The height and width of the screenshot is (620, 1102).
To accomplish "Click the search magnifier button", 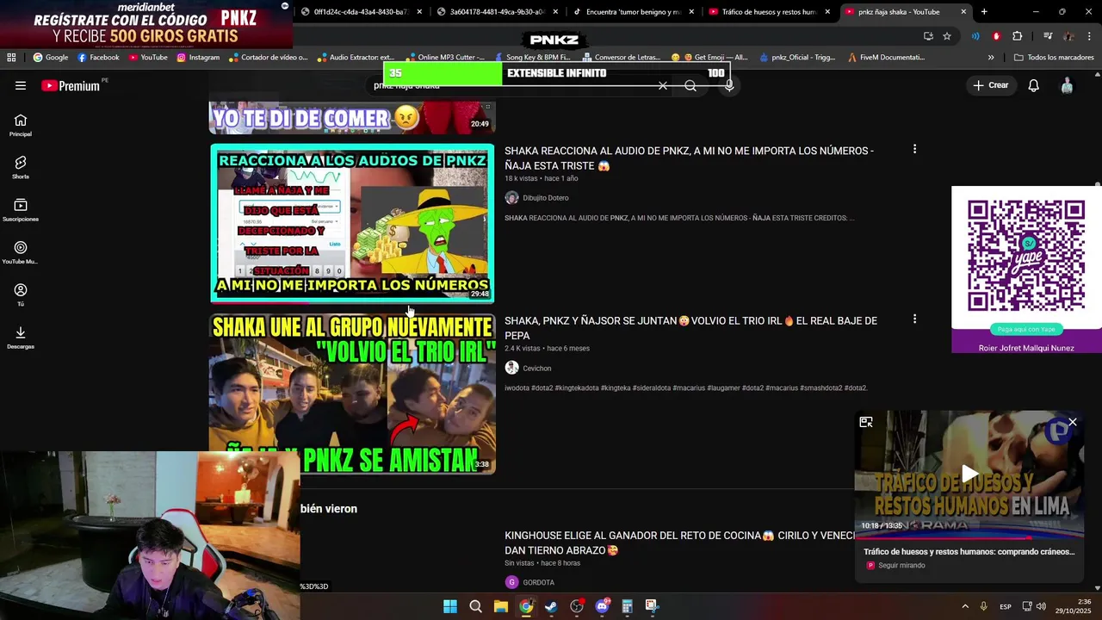I will (x=690, y=86).
